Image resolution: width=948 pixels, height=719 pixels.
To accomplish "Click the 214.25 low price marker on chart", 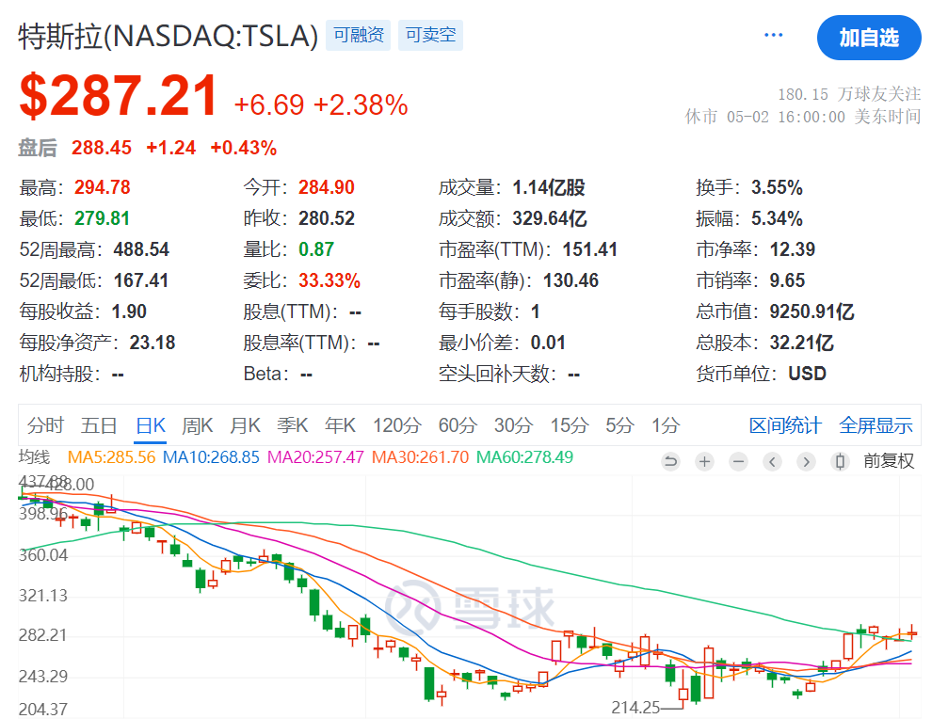I will (638, 706).
